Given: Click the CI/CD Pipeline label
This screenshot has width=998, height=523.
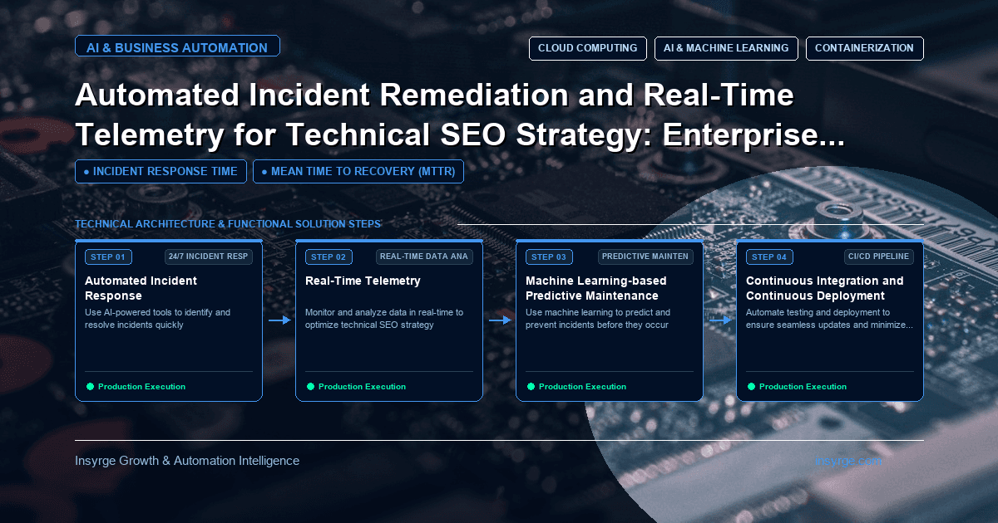Looking at the screenshot, I should [x=878, y=257].
